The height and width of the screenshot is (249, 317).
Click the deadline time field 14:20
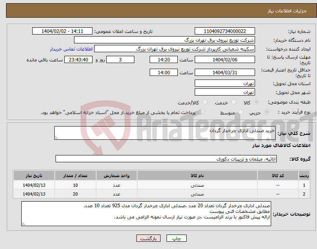click(164, 60)
